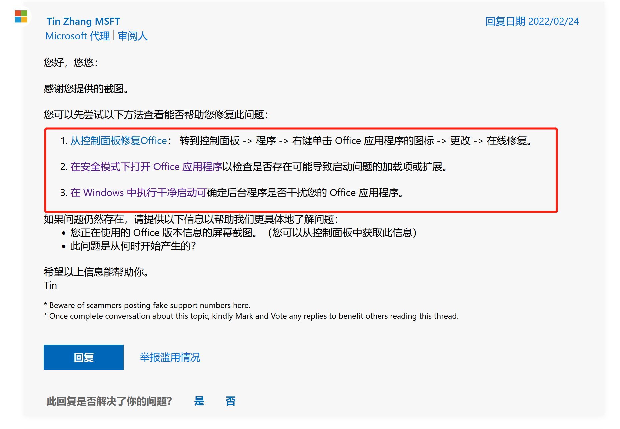Click the greeting 您好，悠悠 text
This screenshot has height=429, width=620.
coord(71,62)
